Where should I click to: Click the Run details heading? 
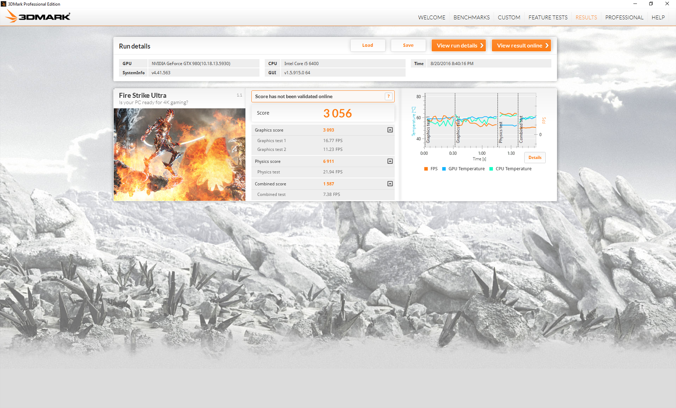point(134,46)
